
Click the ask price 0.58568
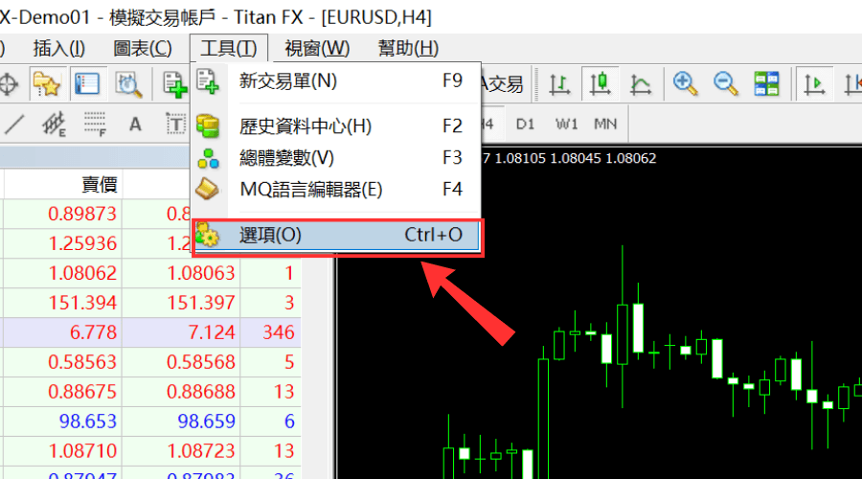point(201,362)
